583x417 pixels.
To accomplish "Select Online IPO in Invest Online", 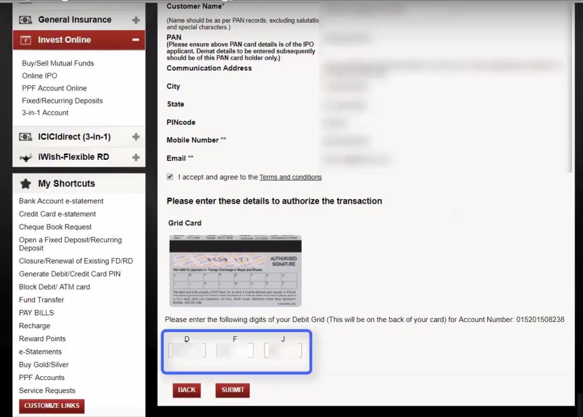I will pyautogui.click(x=39, y=76).
